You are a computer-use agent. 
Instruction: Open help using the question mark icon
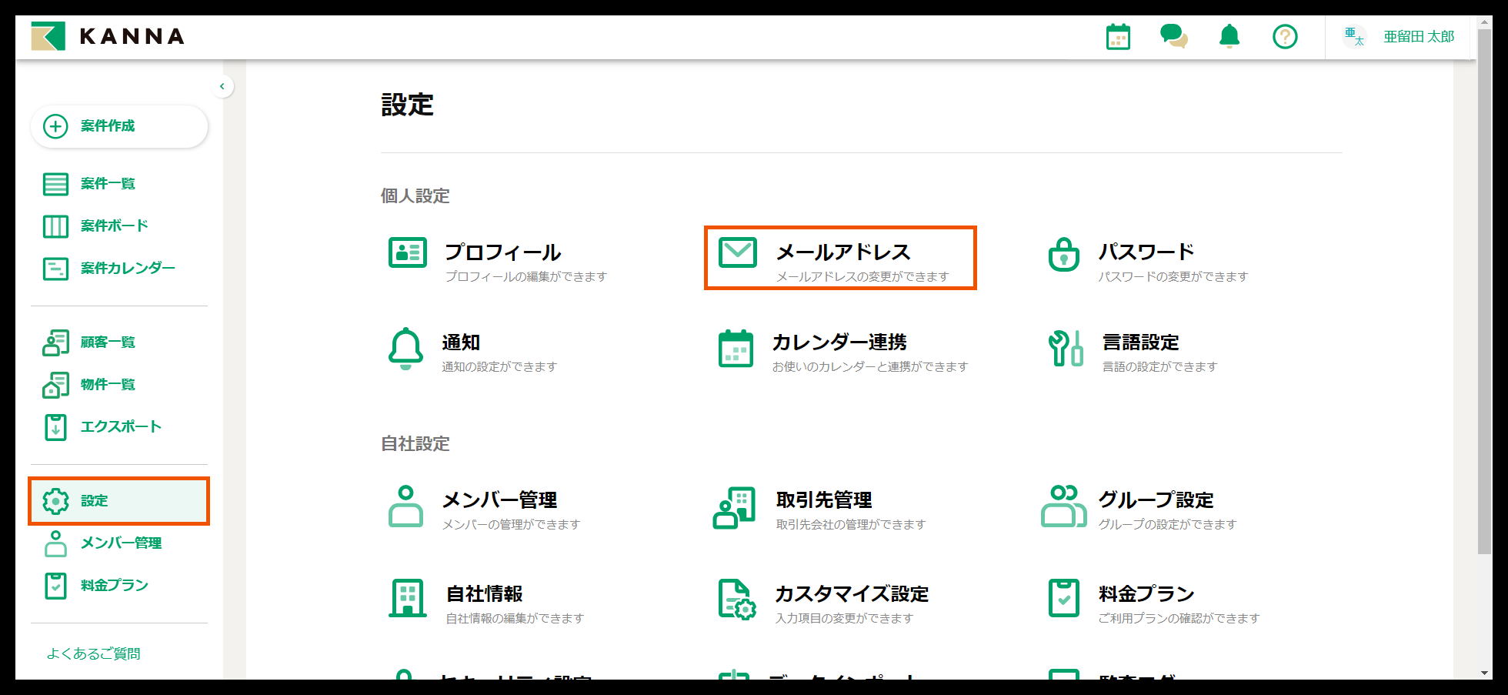pos(1284,36)
